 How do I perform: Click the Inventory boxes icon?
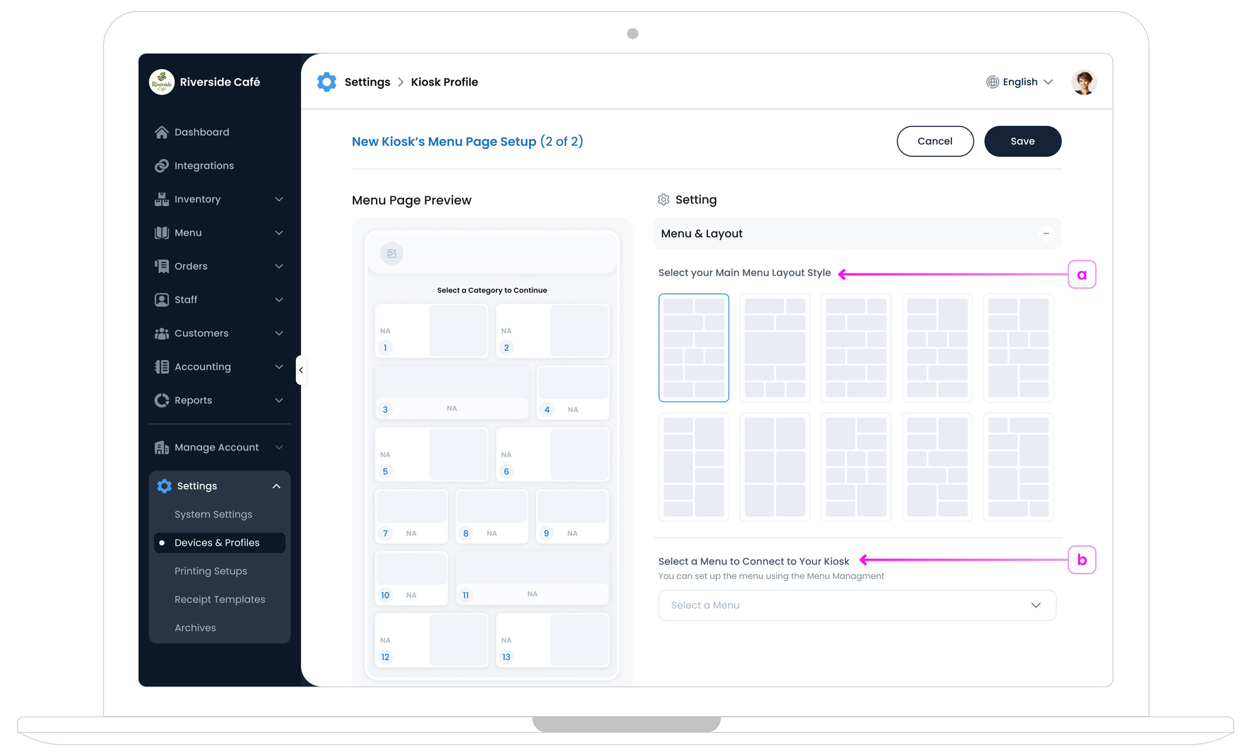point(161,199)
